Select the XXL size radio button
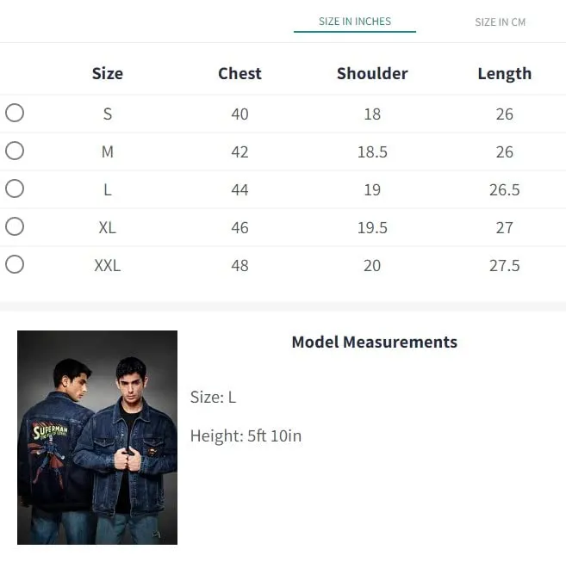Image resolution: width=566 pixels, height=568 pixels. [15, 264]
